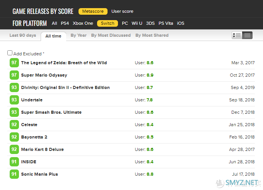Switch to detailed list view icon
The height and width of the screenshot is (190, 263).
coord(237,36)
